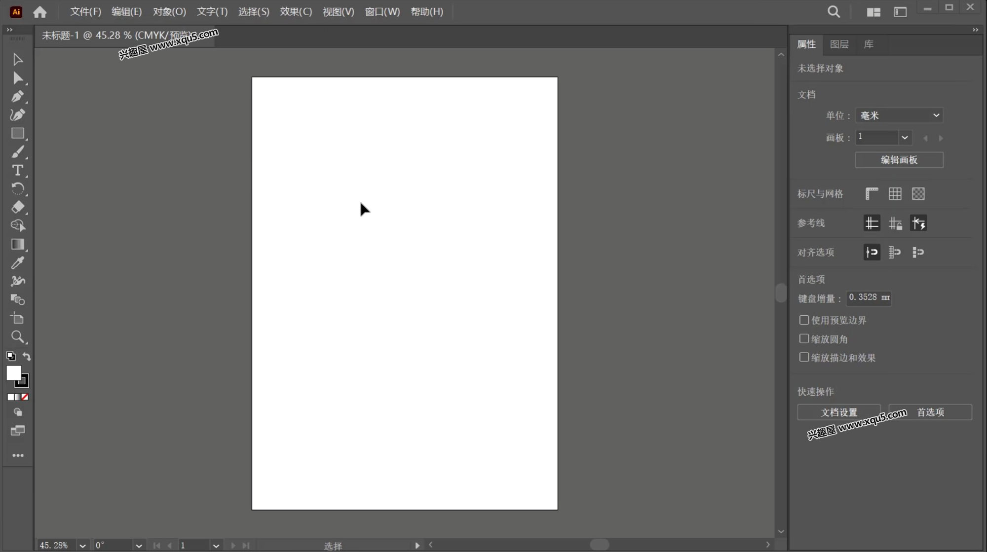Screen dimensions: 987x552
Task: Toggle lock guides button
Action: pos(895,223)
